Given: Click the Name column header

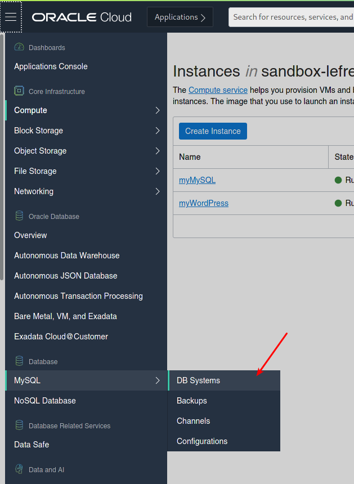Looking at the screenshot, I should pyautogui.click(x=250, y=157).
